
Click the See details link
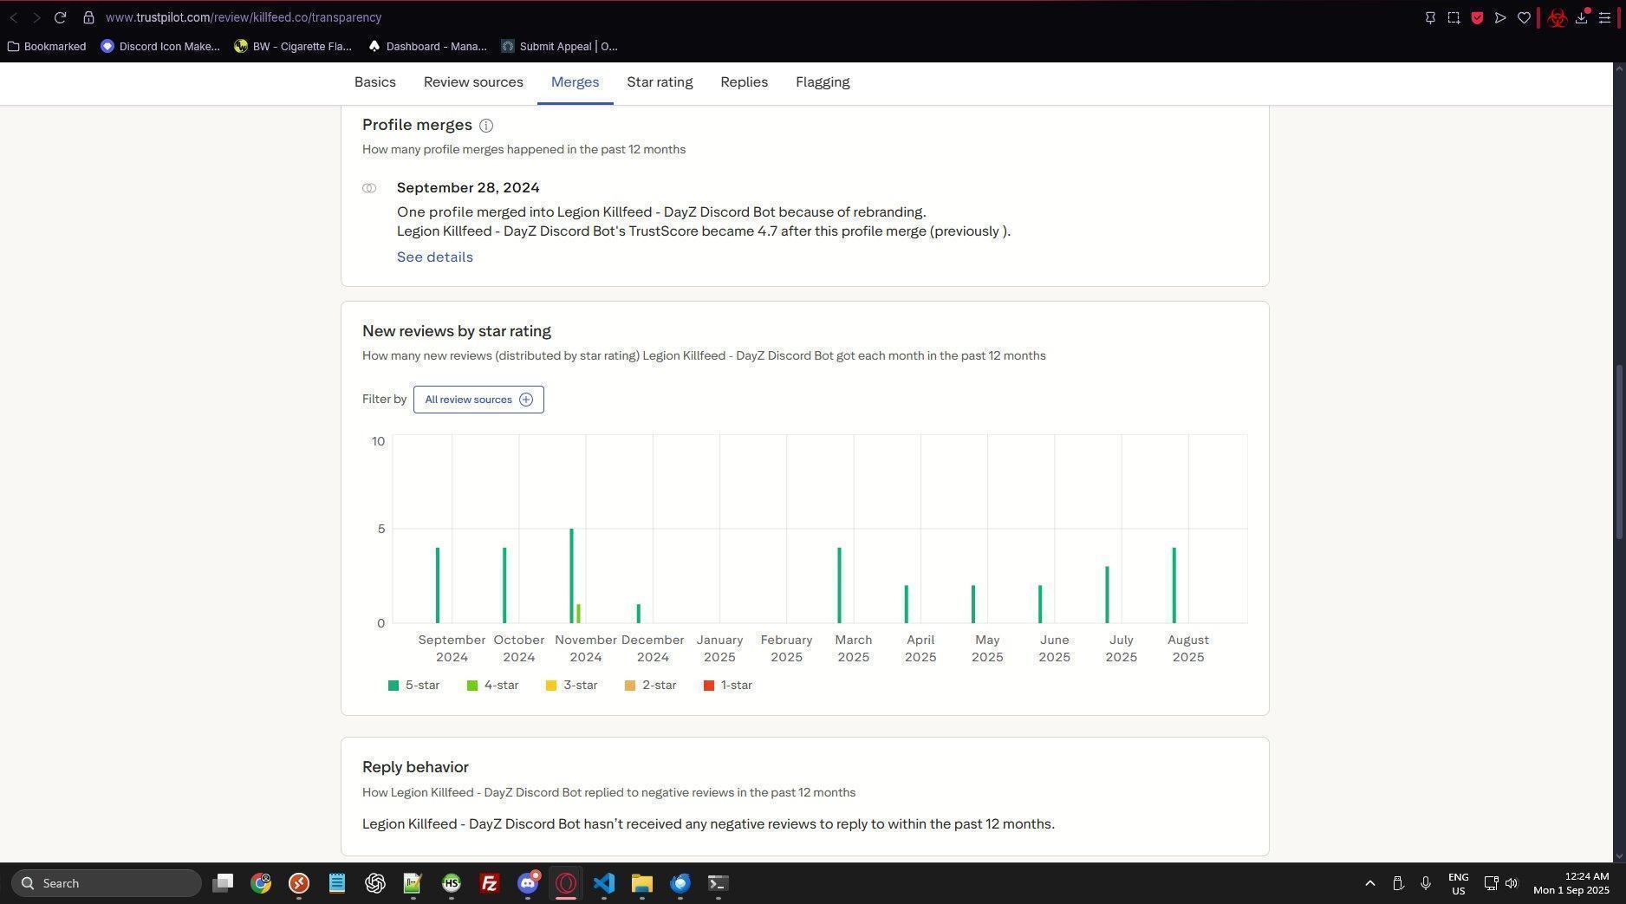(435, 257)
